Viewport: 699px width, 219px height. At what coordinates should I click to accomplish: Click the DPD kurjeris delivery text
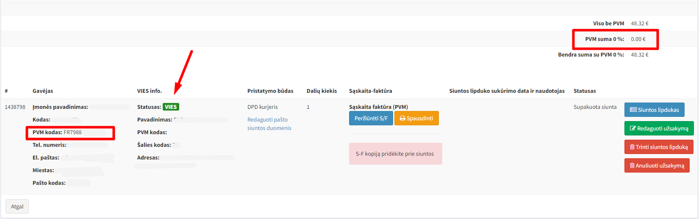point(263,107)
